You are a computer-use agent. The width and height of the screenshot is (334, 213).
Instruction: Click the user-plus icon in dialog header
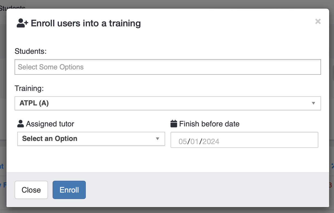click(x=22, y=23)
